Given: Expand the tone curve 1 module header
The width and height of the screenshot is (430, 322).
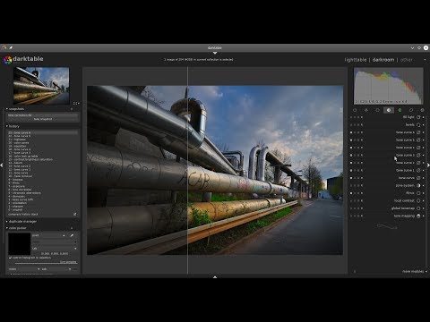Looking at the screenshot, I should coord(405,171).
